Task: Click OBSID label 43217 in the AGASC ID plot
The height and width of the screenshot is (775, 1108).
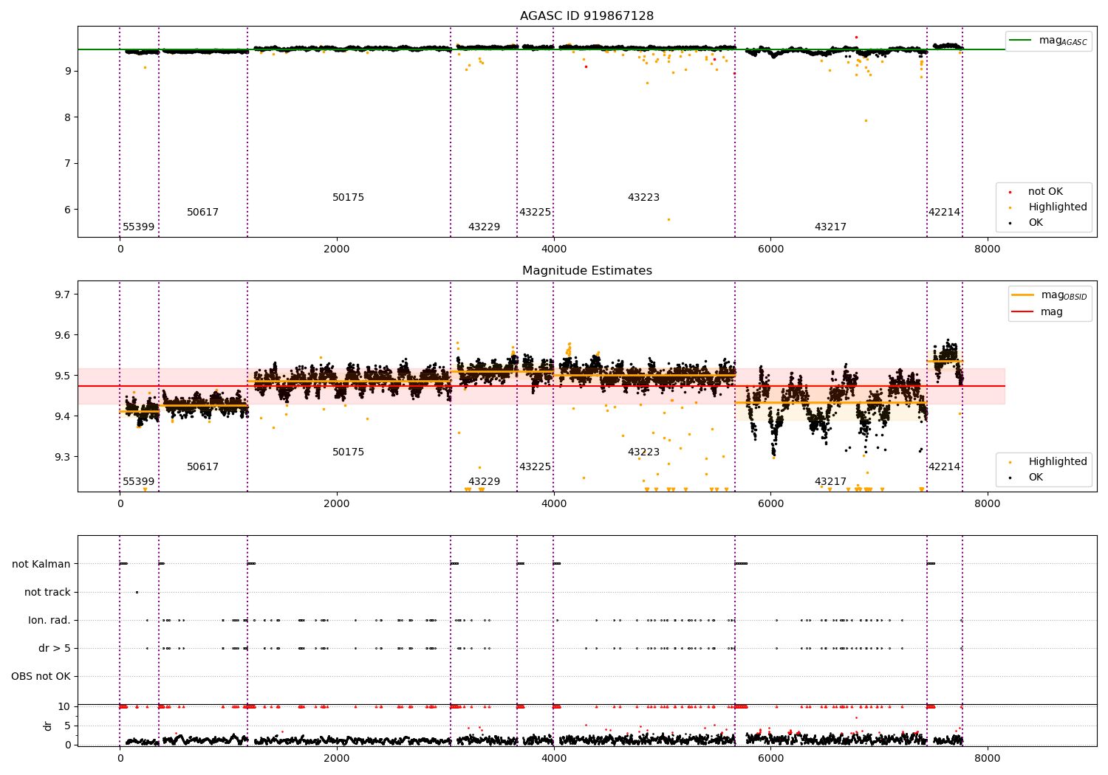Action: pos(830,227)
